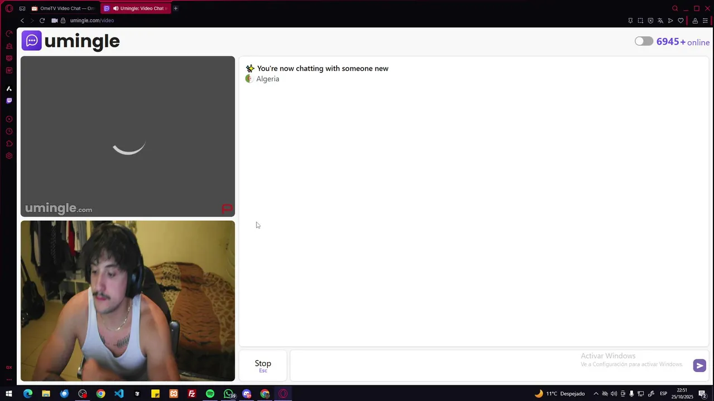
Task: Click the camera permission icon in address bar
Action: pyautogui.click(x=54, y=21)
